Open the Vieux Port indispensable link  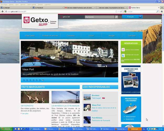coord(96,105)
